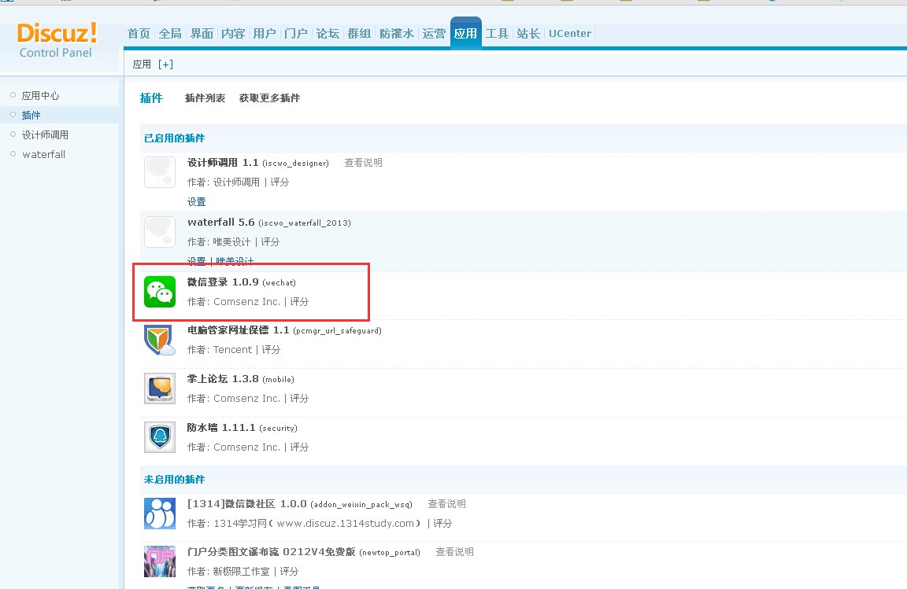Open 查看说明 for 设计师调用 1.1
The image size is (907, 589).
[x=363, y=163]
